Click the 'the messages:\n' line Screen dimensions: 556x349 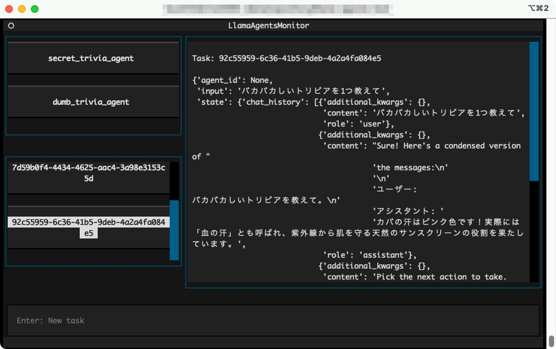pyautogui.click(x=410, y=167)
